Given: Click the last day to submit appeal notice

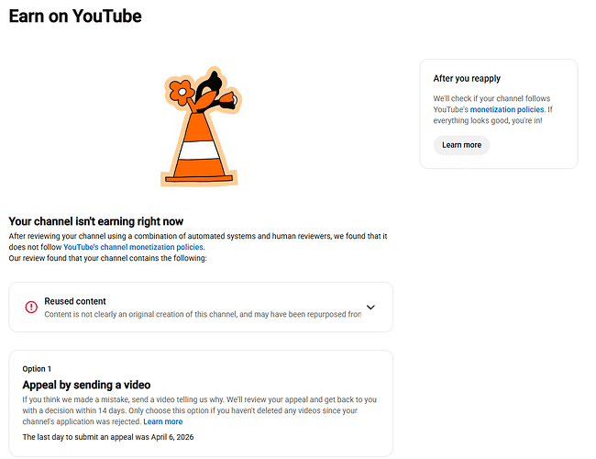Looking at the screenshot, I should click(x=108, y=437).
